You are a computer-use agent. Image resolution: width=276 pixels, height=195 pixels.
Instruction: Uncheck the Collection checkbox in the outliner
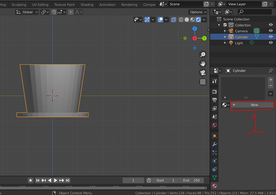tap(225, 25)
